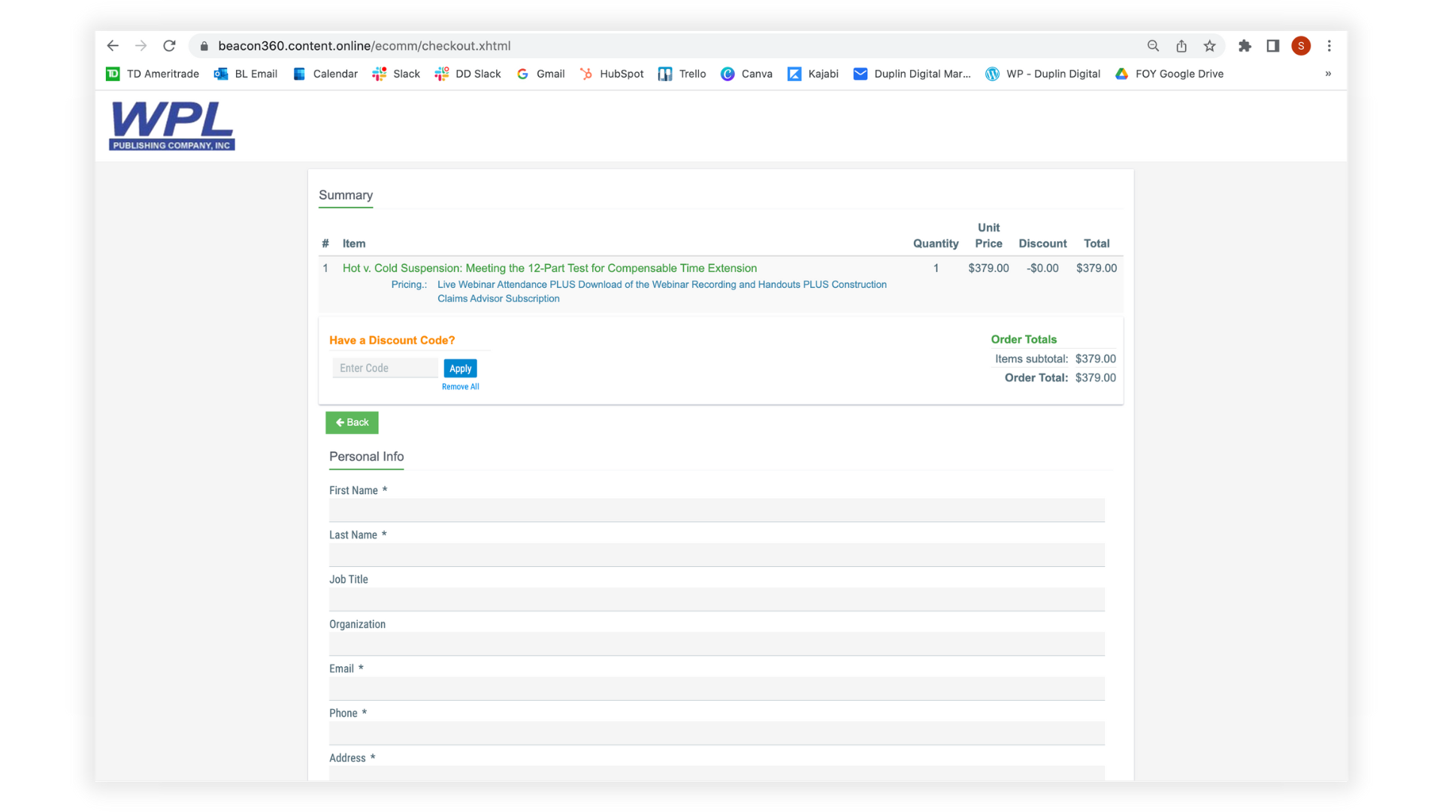Click the browser refresh icon
The width and height of the screenshot is (1443, 812).
click(x=169, y=46)
